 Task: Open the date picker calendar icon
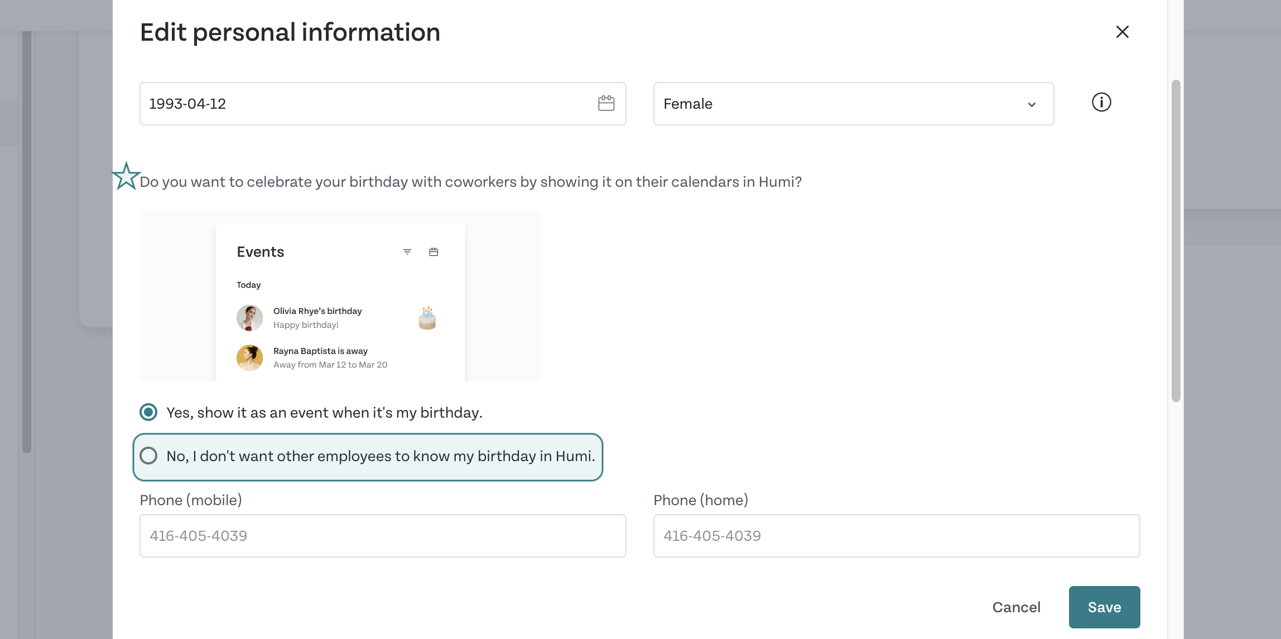[x=606, y=103]
